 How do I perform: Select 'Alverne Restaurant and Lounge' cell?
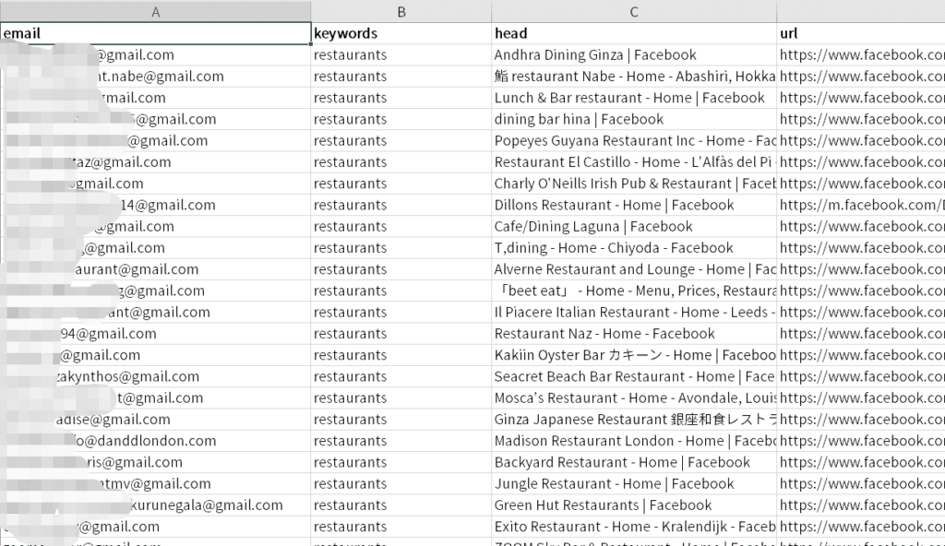pos(634,269)
